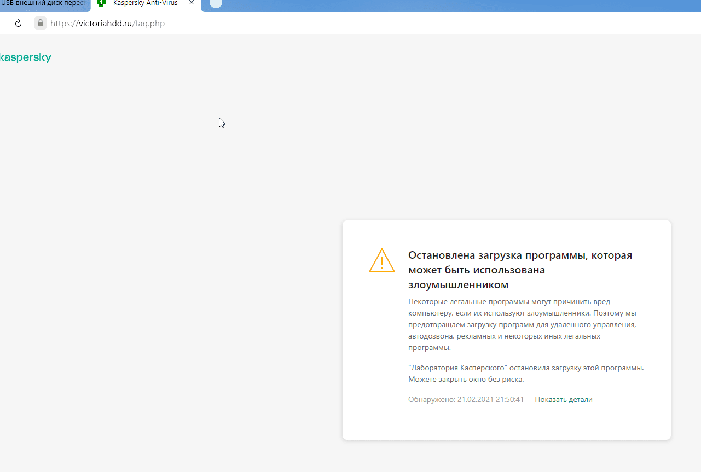Click the faq.php path in the URL
The height and width of the screenshot is (472, 701).
tap(150, 24)
